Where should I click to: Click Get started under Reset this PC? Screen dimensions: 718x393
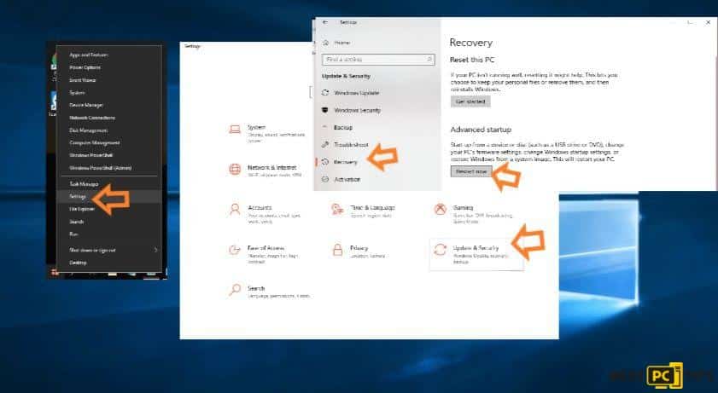pyautogui.click(x=470, y=101)
